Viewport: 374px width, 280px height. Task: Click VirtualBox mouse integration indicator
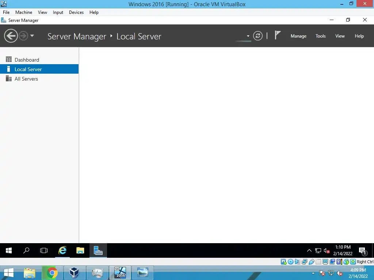coord(346,262)
